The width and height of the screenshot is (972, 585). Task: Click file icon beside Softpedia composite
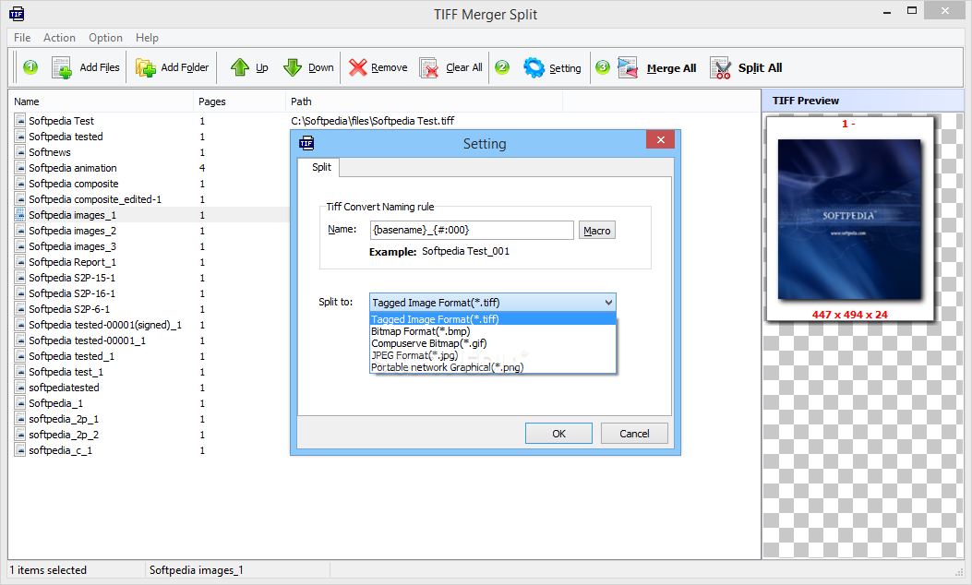(19, 184)
